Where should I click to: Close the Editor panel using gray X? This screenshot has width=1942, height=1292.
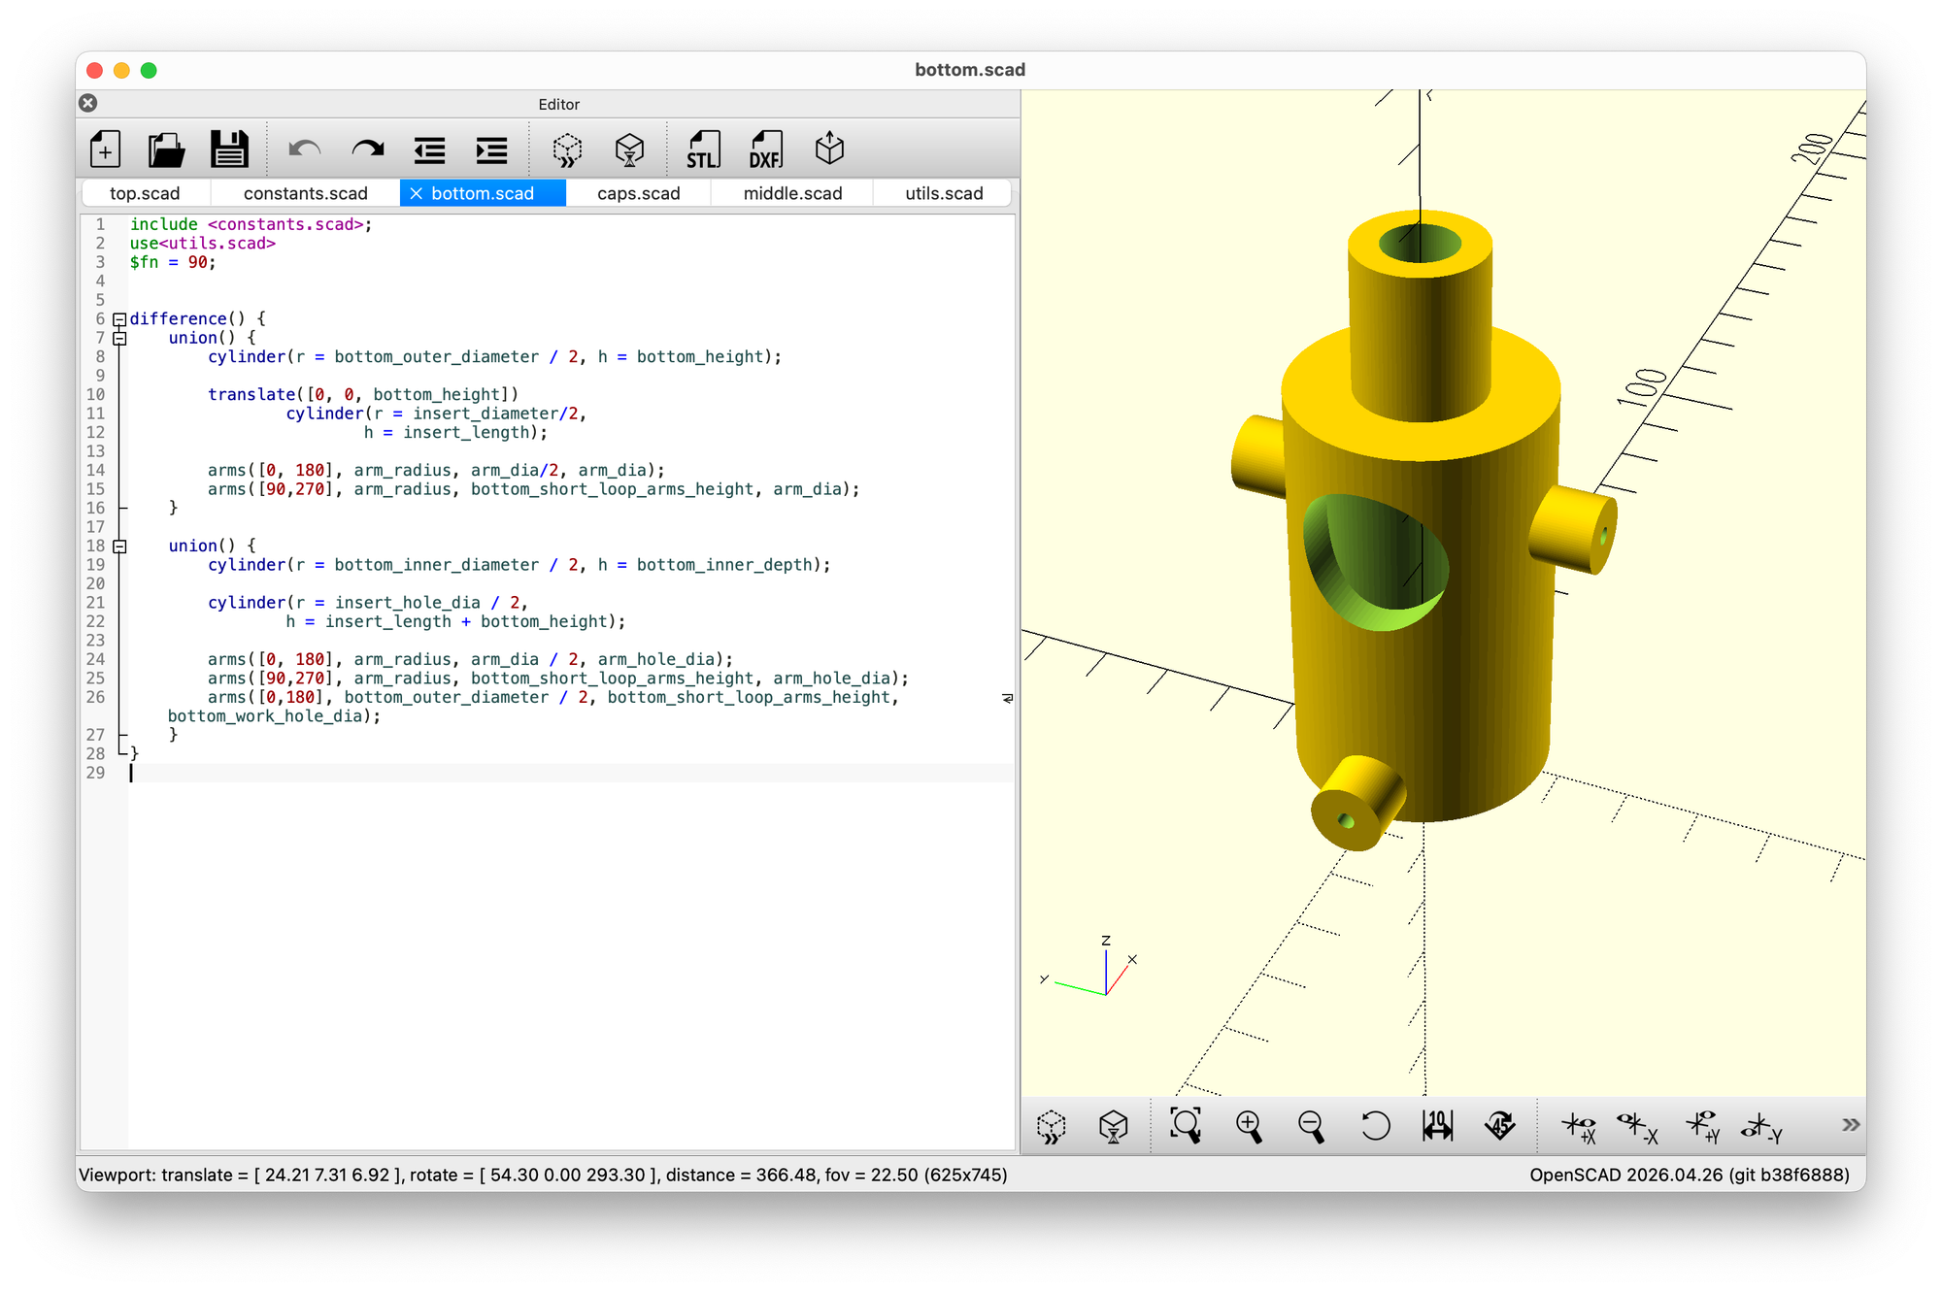click(x=88, y=103)
